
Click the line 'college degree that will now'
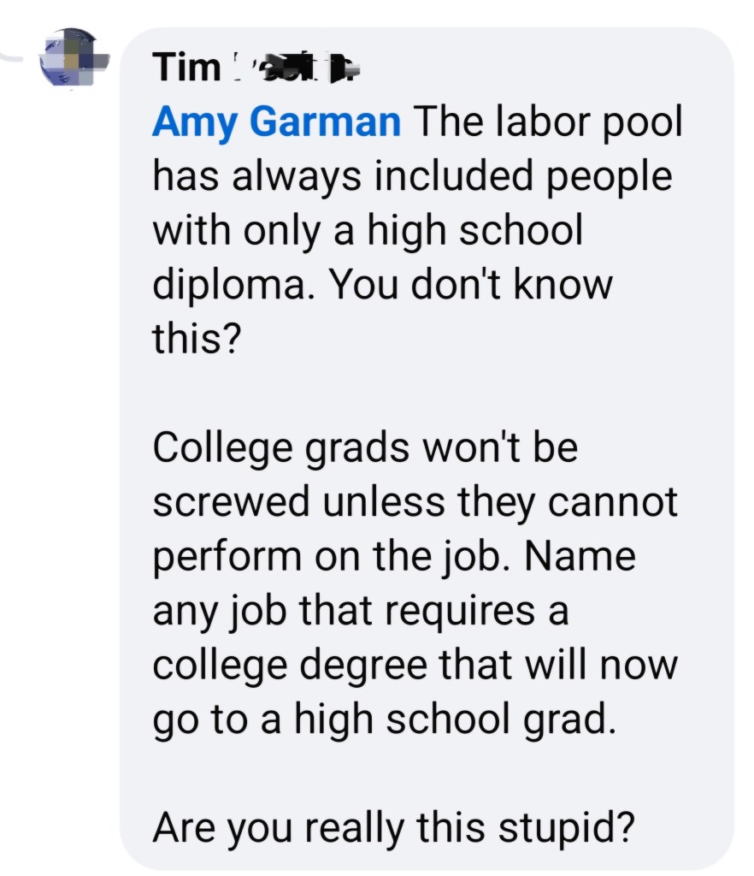click(414, 666)
